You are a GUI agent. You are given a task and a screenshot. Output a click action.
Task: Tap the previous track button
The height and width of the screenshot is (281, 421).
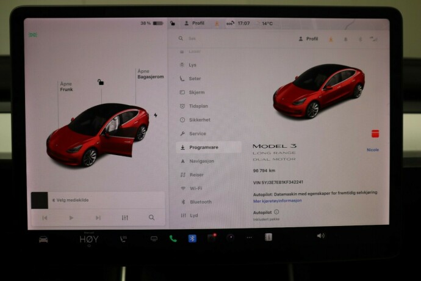coord(45,218)
